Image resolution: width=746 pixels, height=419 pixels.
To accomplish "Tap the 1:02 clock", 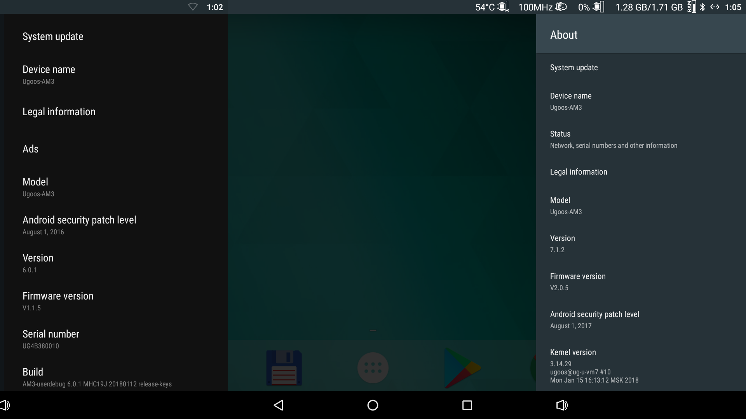I will 215,7.
